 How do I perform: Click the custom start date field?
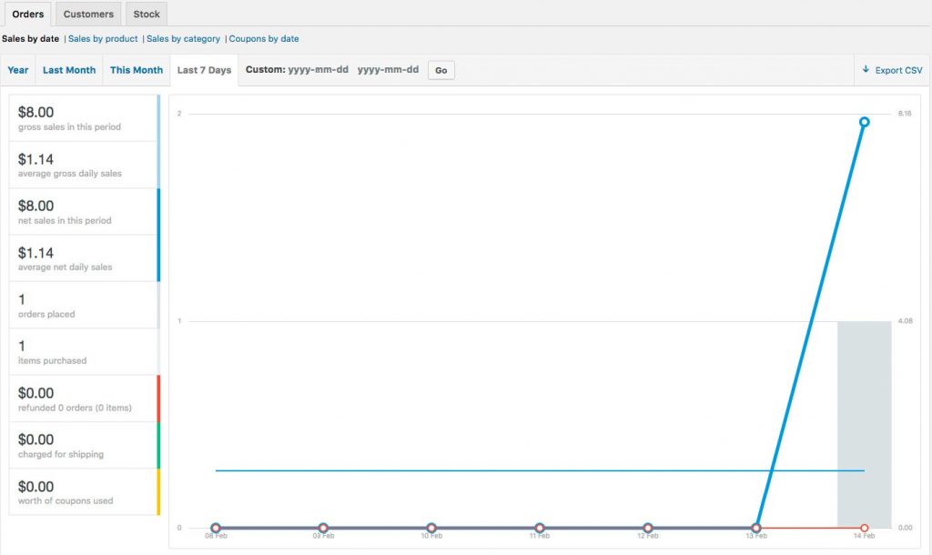(x=318, y=70)
